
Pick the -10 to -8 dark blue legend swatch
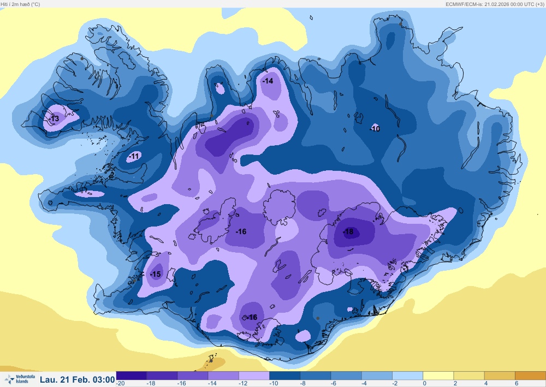(285, 376)
